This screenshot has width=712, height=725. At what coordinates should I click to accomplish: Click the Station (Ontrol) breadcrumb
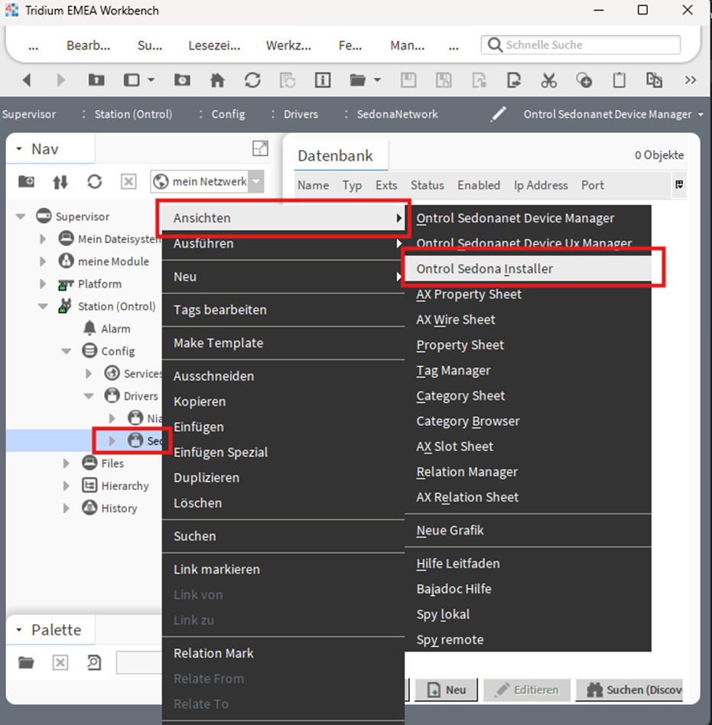point(133,114)
